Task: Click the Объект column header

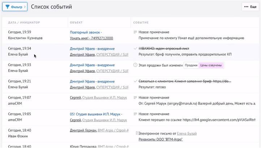Action: point(76,22)
